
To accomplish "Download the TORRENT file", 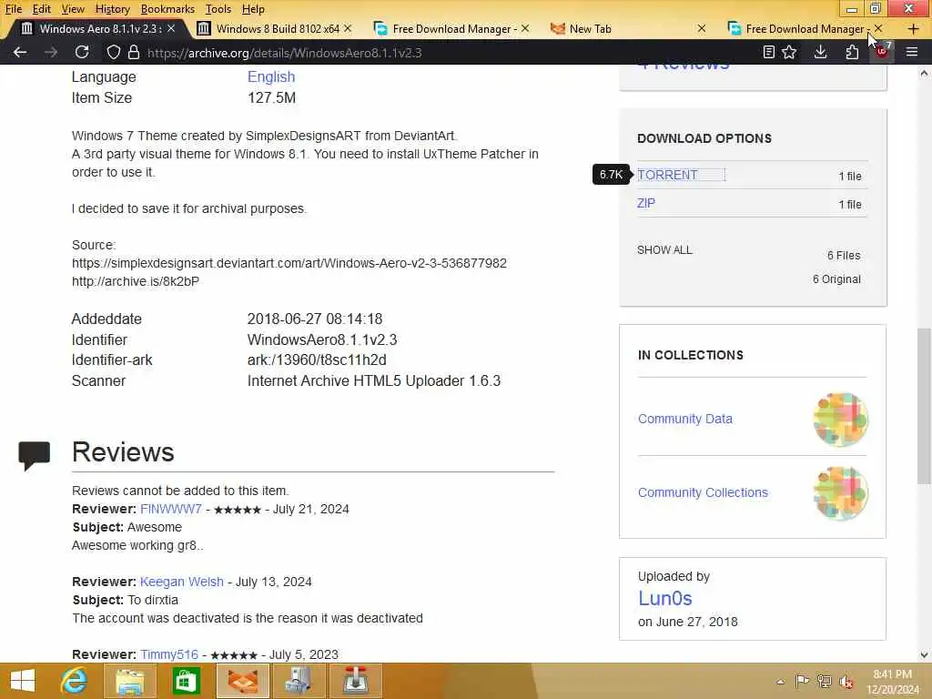I will pyautogui.click(x=667, y=175).
